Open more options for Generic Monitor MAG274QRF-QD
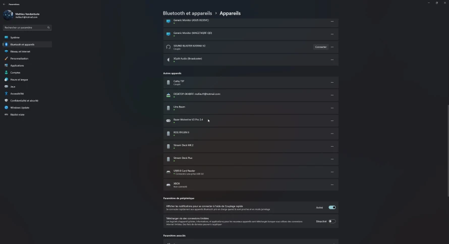449x244 pixels. click(x=332, y=34)
